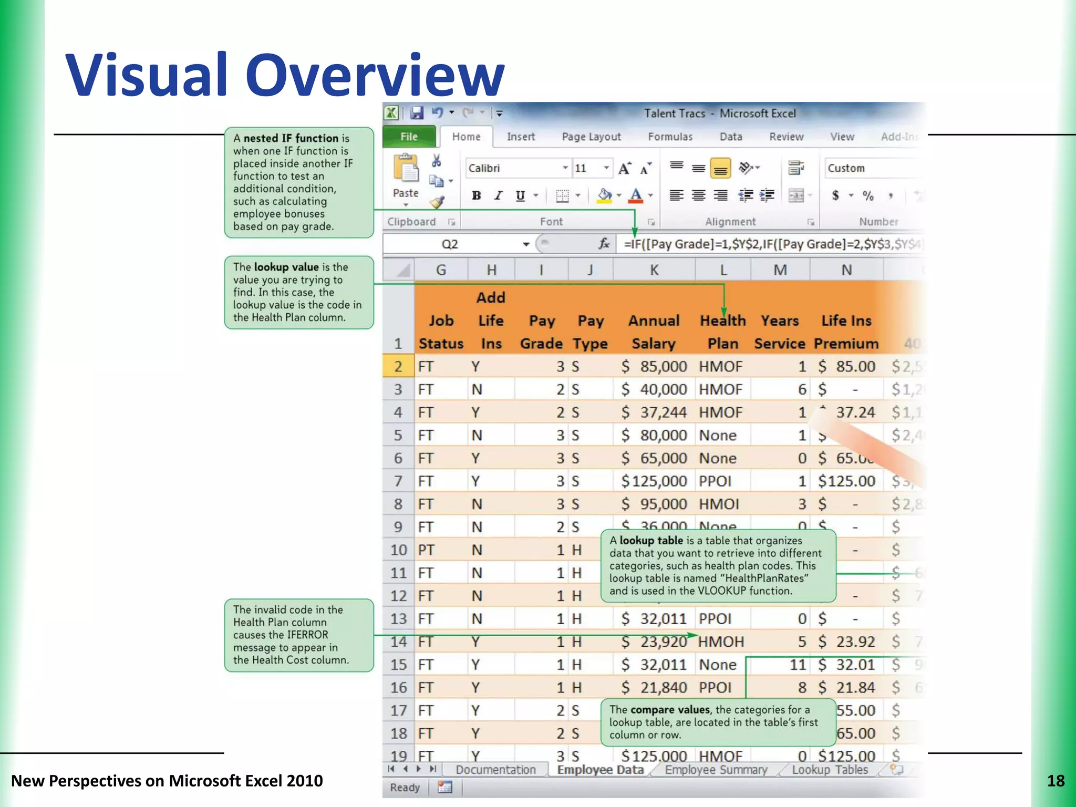This screenshot has width=1076, height=807.
Task: Click the Accounting dollar format icon
Action: [835, 195]
